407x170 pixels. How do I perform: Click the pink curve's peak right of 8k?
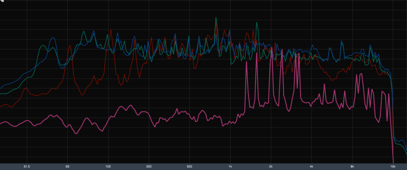(x=360, y=74)
